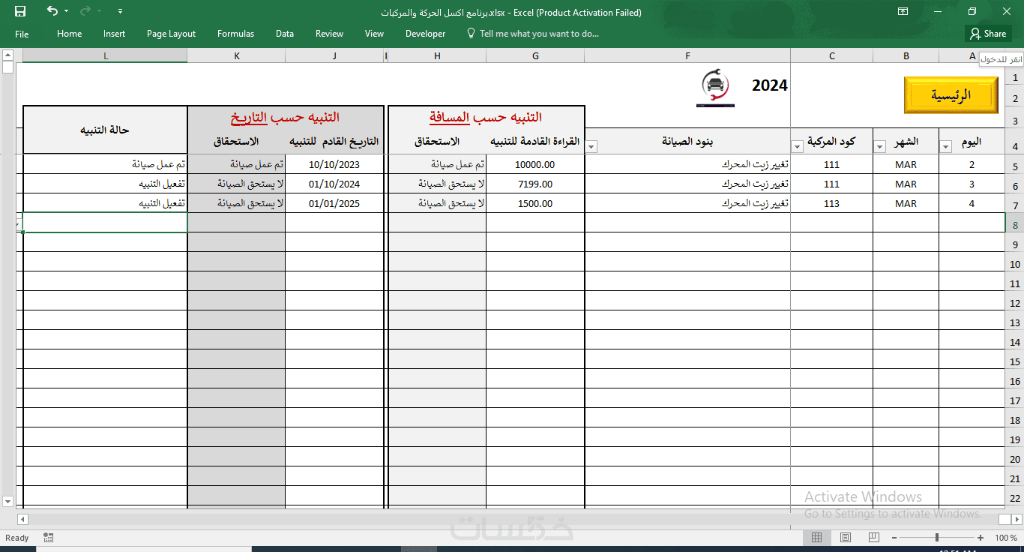This screenshot has width=1024, height=552.
Task: Click the 2024 year cell
Action: click(769, 85)
